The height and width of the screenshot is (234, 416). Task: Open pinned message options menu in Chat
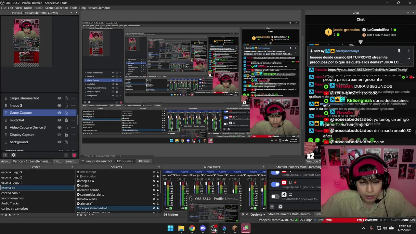tap(409, 51)
